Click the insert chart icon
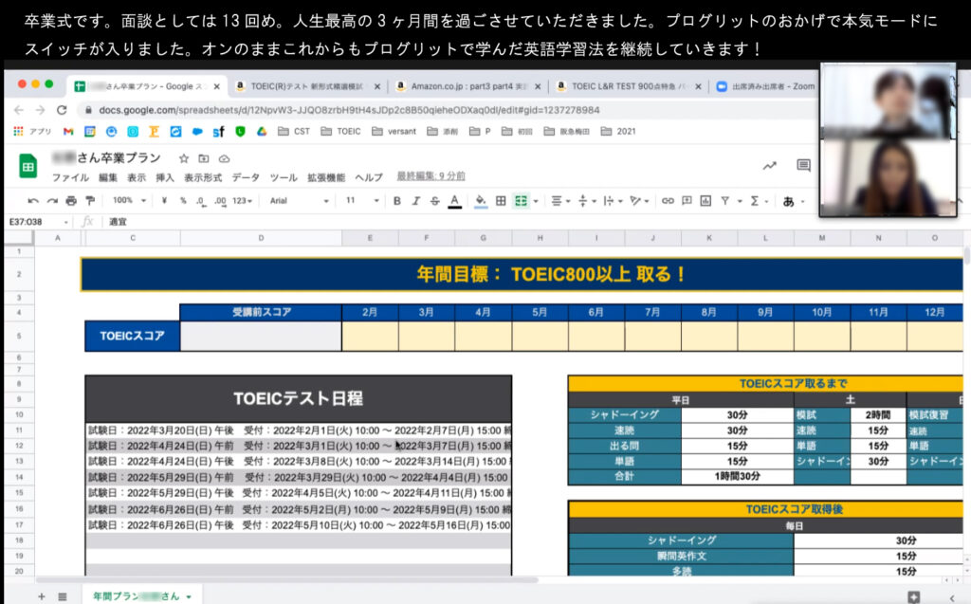971x604 pixels. click(705, 201)
